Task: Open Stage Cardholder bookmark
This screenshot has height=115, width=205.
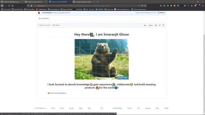Action: point(67,9)
